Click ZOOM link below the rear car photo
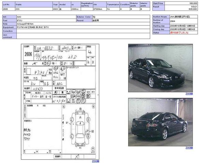Image resolution: width=199 pixels, height=163 pixels. (189, 148)
